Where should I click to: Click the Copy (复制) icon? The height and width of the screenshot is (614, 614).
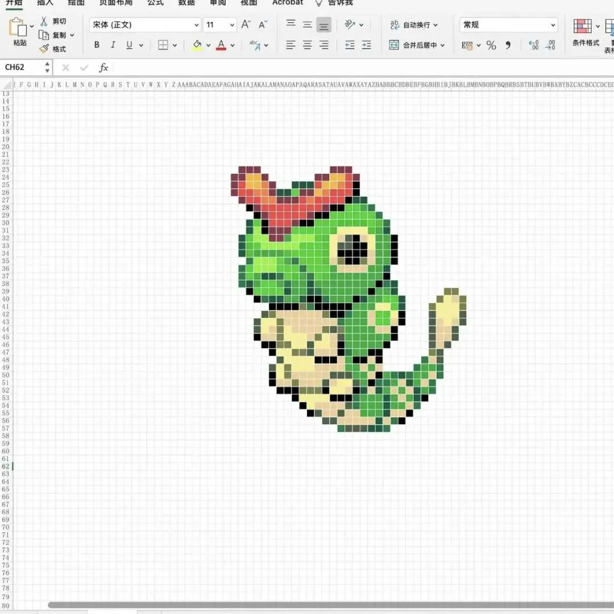tap(43, 35)
